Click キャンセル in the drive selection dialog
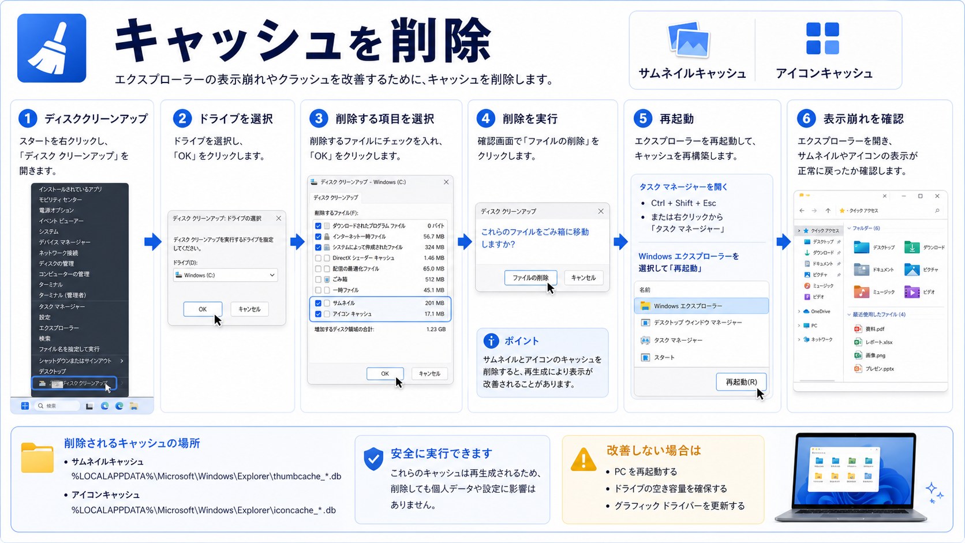The image size is (965, 543). pos(249,309)
